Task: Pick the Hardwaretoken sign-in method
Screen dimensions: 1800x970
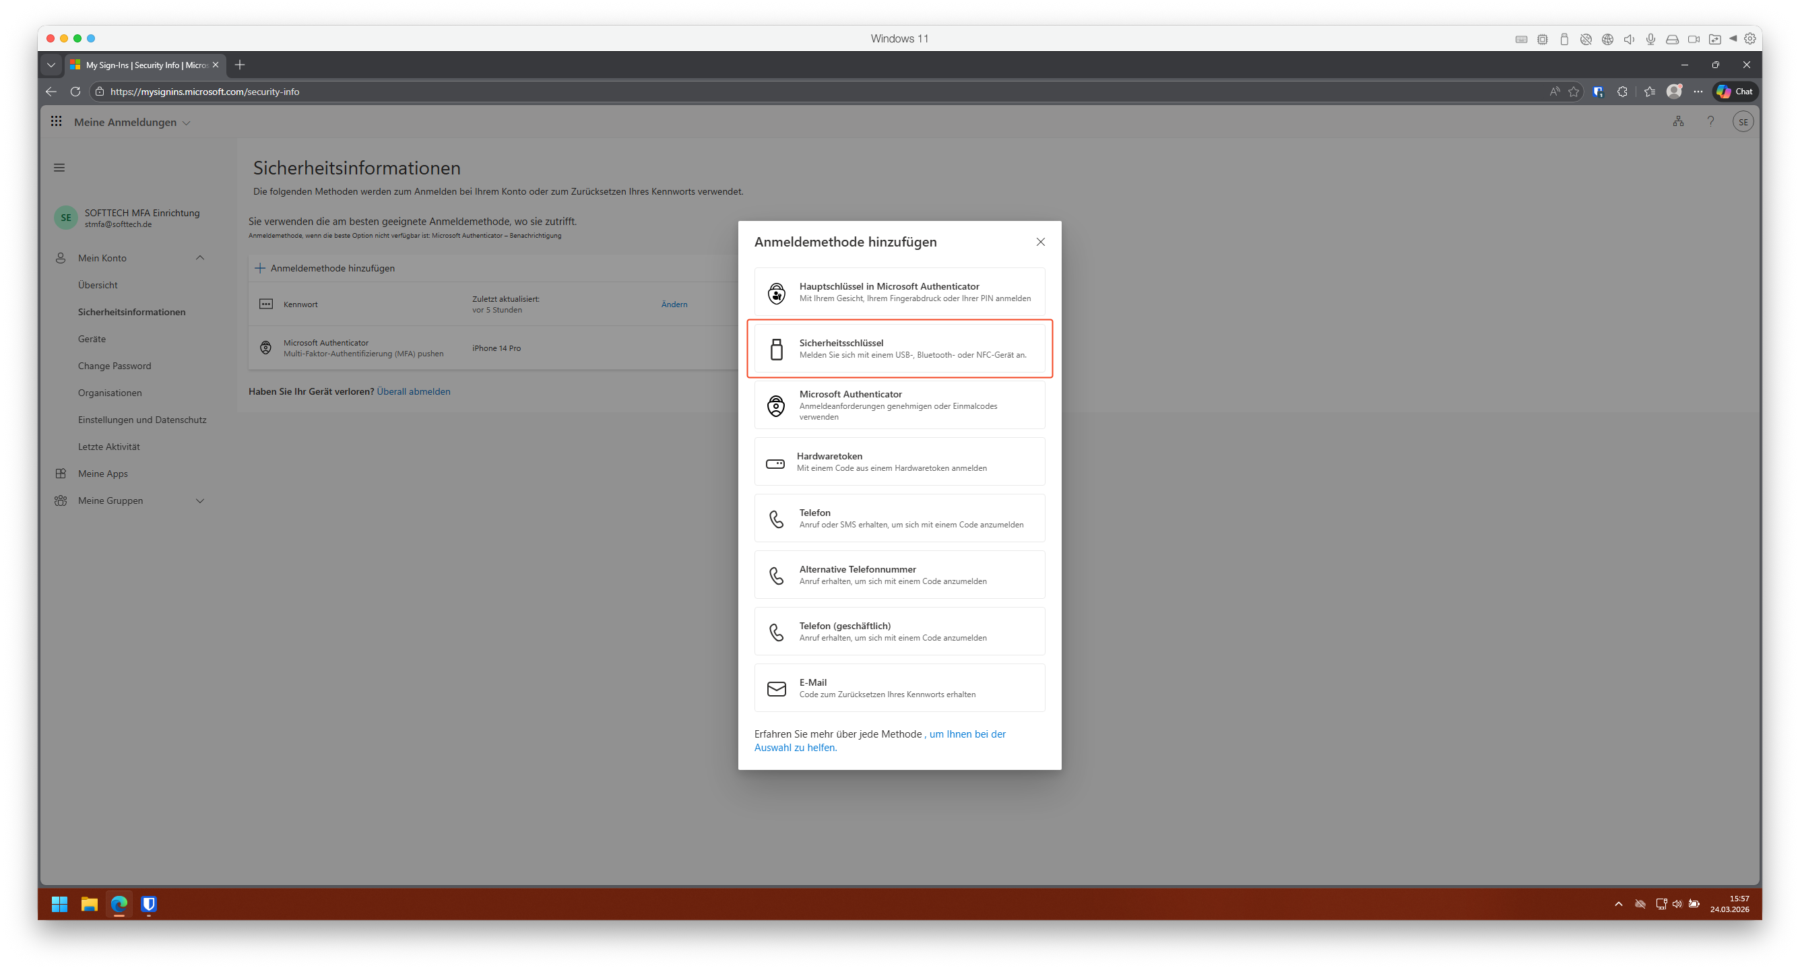Action: click(x=899, y=462)
